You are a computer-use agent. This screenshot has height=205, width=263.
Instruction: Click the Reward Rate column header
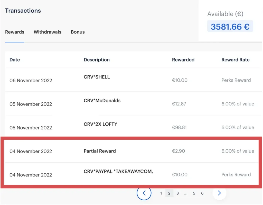pos(235,60)
